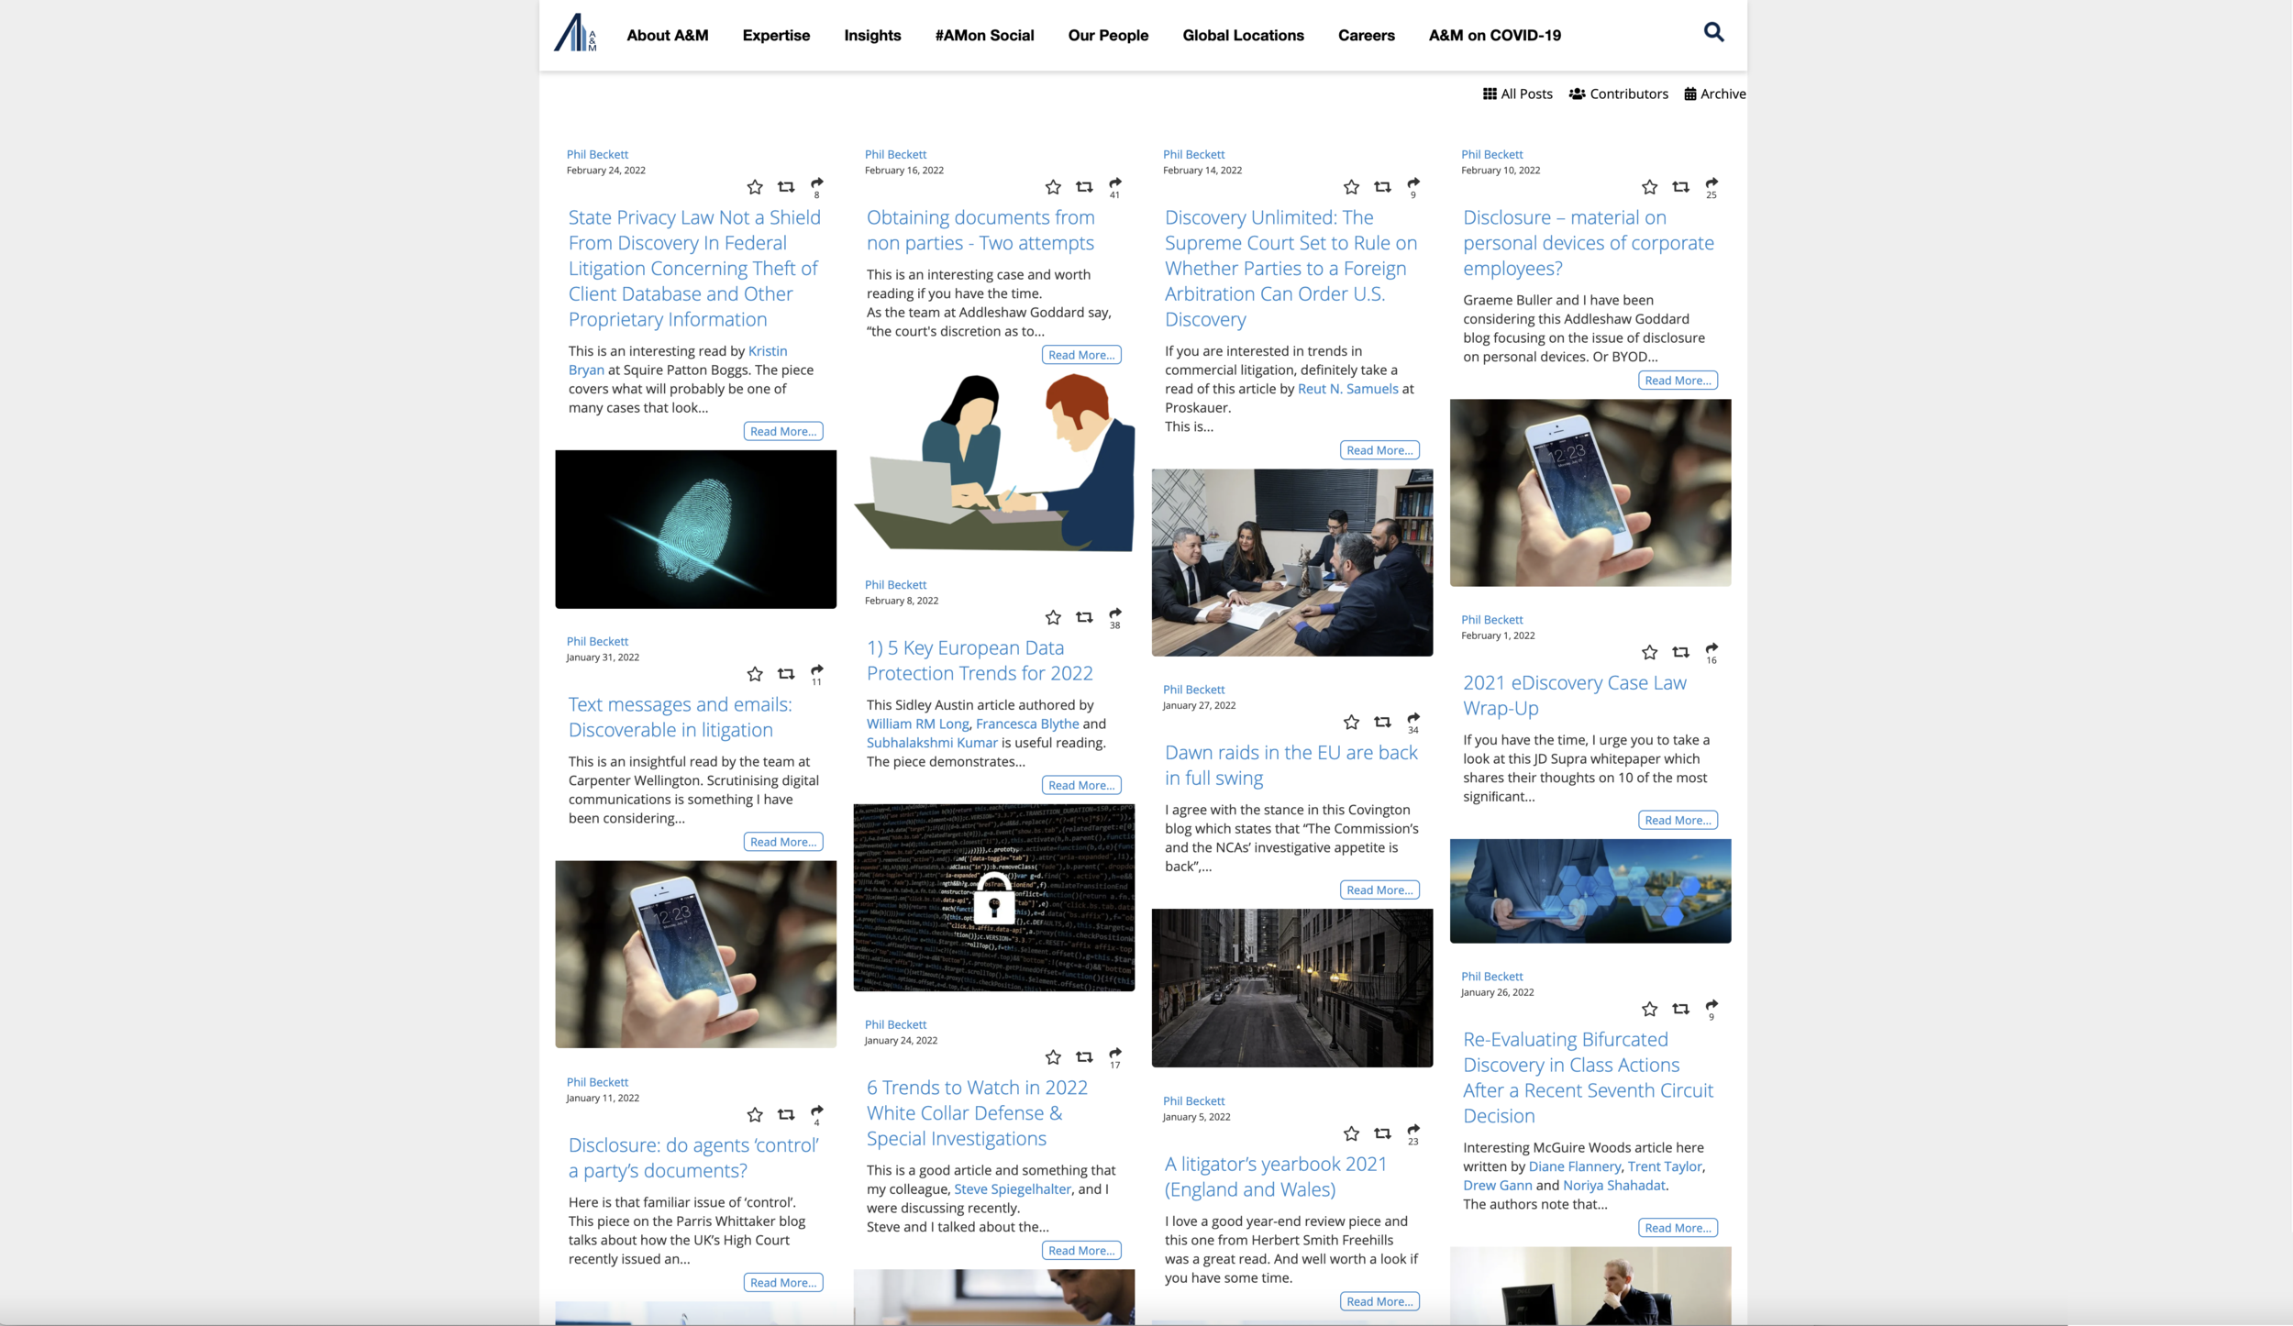
Task: Star the State Privacy Law post
Action: click(x=754, y=187)
